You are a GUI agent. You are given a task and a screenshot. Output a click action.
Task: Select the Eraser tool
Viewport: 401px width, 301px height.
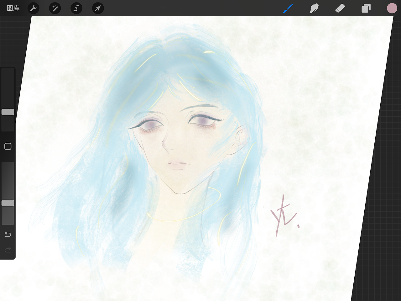340,8
